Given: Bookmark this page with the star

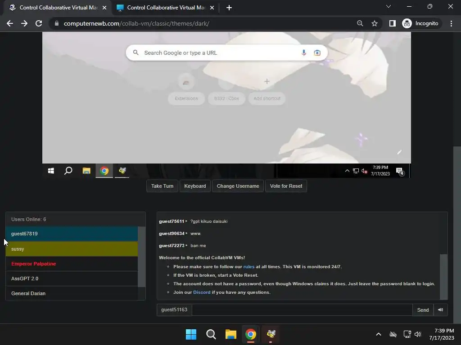Looking at the screenshot, I should 374,23.
